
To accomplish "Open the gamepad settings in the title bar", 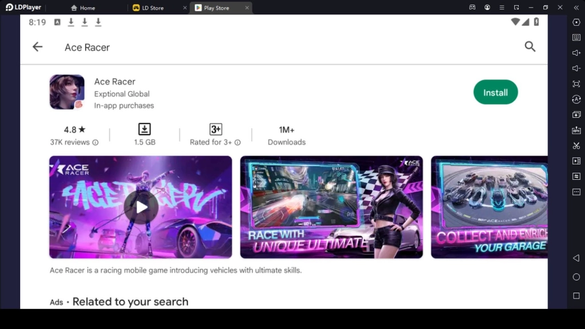I will point(472,7).
